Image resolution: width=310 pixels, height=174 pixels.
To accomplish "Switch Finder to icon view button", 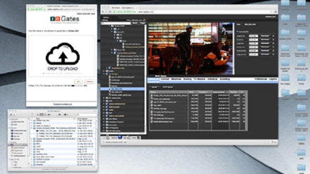I will click(38, 115).
